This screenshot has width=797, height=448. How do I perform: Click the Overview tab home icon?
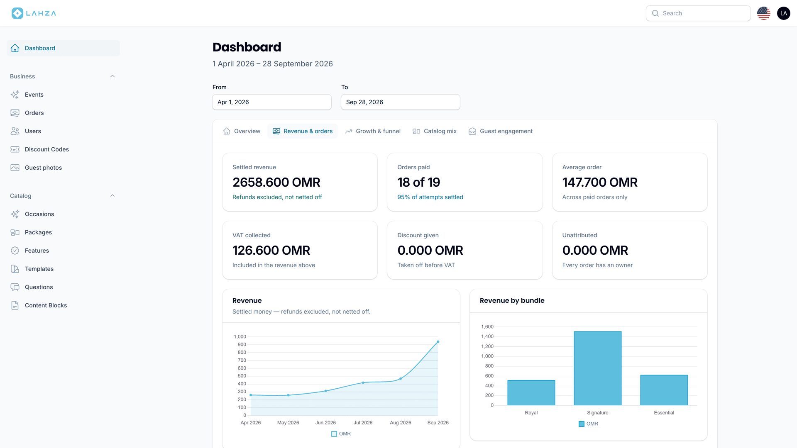pos(227,131)
